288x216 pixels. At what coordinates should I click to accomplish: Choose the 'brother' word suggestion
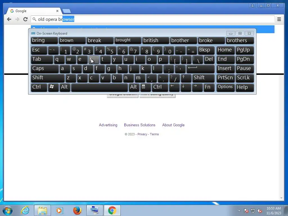point(183,40)
